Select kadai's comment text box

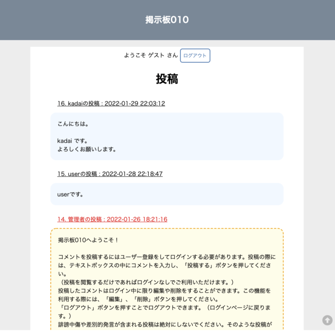166,136
